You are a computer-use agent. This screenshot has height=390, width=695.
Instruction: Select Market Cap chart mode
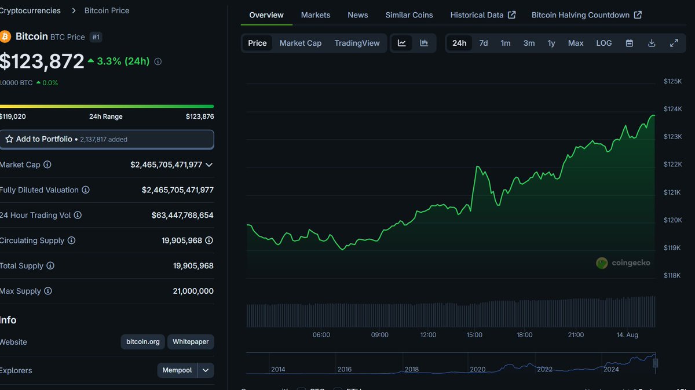(x=301, y=43)
